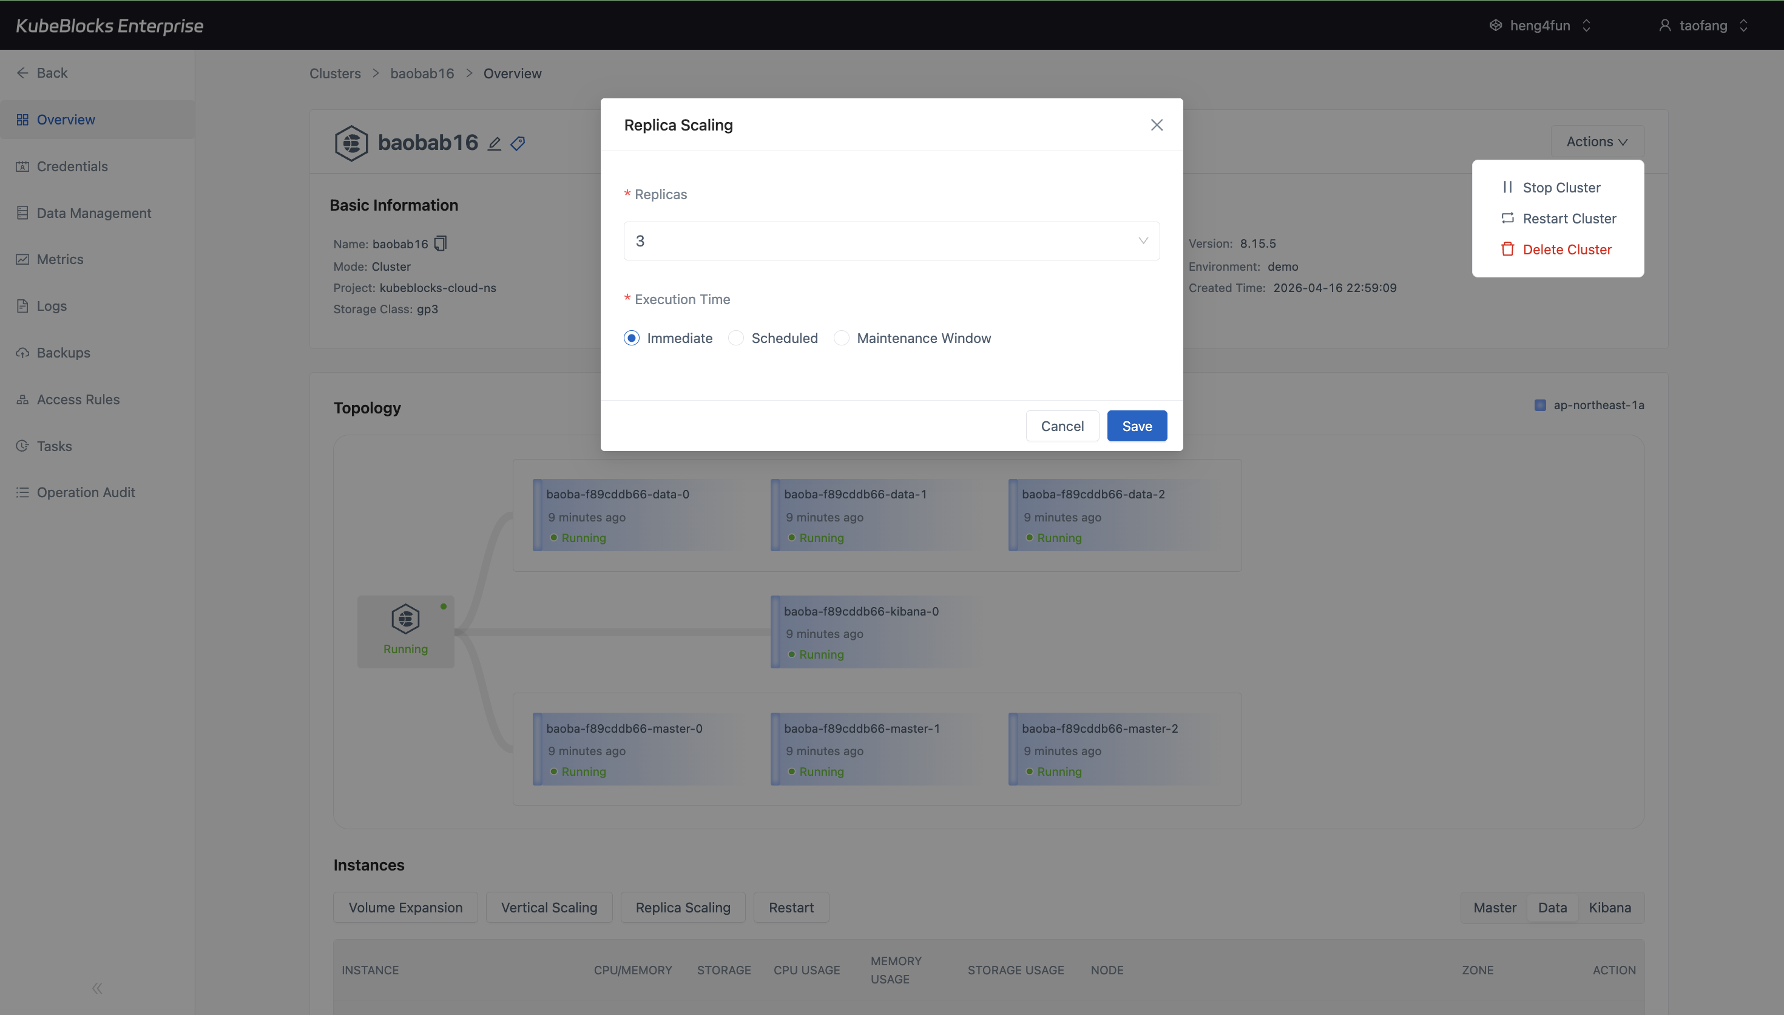The image size is (1784, 1015).
Task: Click the Created Time value 2026-04-16 22:59:09
Action: pyautogui.click(x=1335, y=288)
